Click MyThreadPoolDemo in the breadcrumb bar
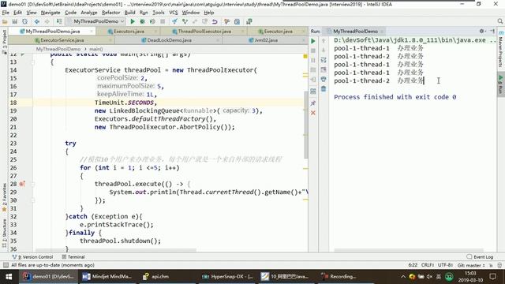The image size is (505, 284). coord(58,49)
